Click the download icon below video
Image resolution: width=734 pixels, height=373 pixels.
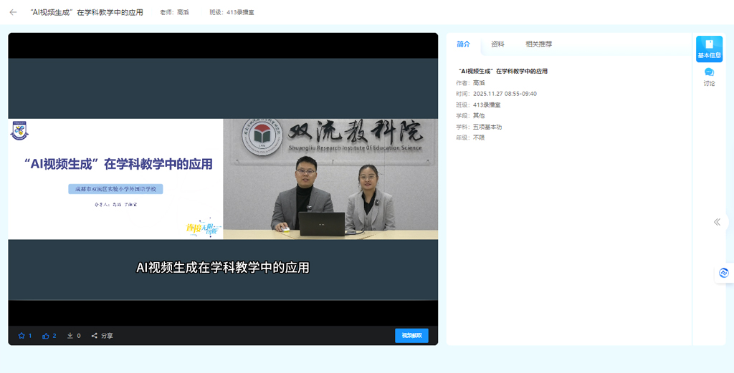70,336
